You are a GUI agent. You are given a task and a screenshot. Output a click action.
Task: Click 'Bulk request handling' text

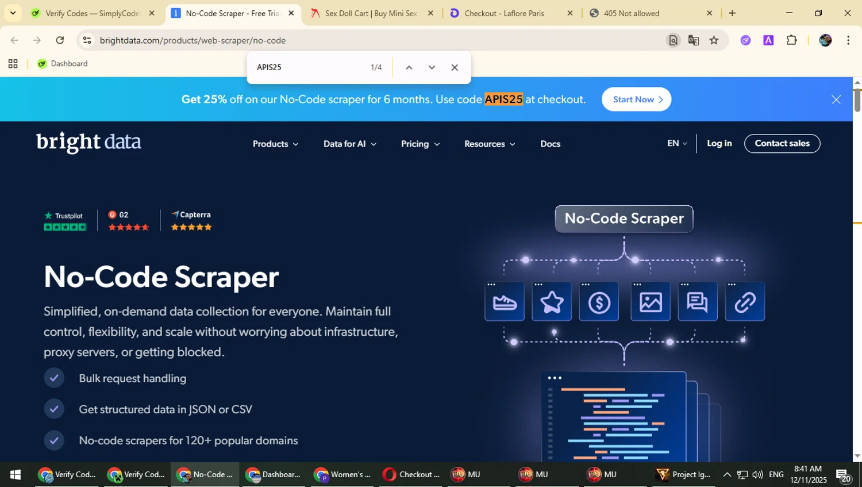coord(133,378)
